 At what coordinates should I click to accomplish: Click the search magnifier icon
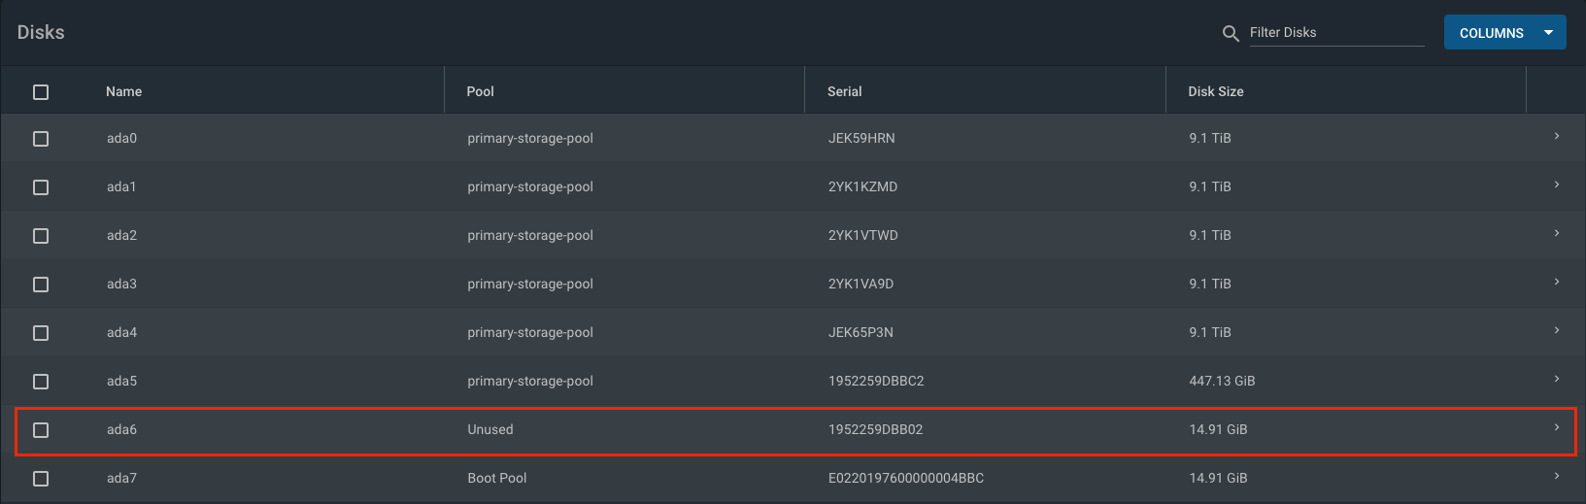1231,34
